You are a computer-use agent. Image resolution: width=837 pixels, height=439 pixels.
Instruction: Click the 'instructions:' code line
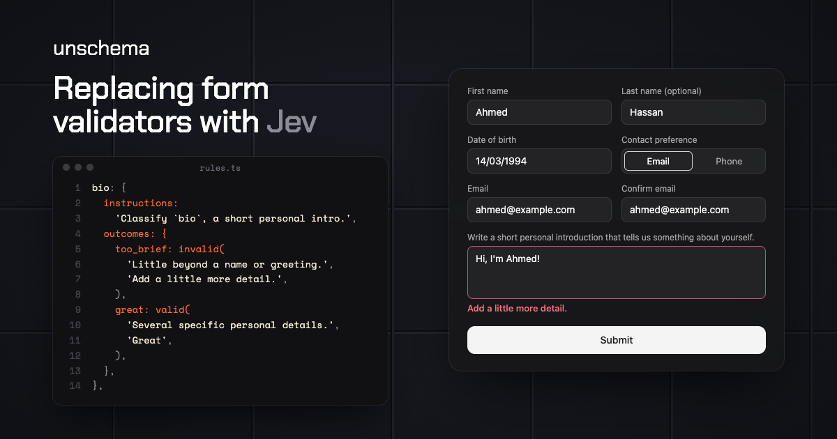click(141, 203)
